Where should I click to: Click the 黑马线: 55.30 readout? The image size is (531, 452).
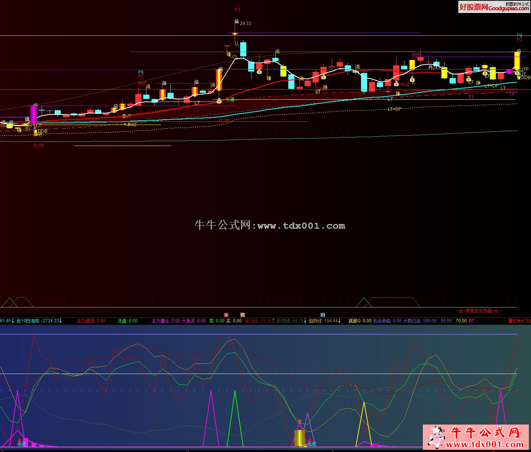258,321
